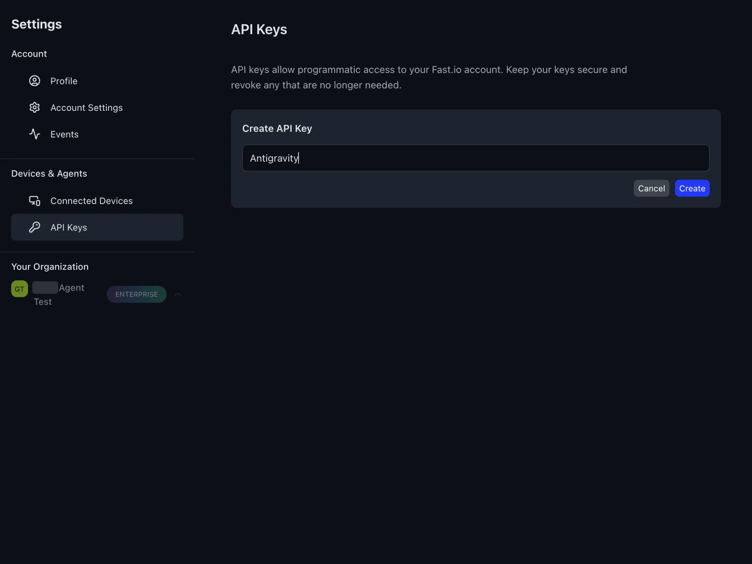Open the Events section
752x564 pixels.
click(x=64, y=134)
